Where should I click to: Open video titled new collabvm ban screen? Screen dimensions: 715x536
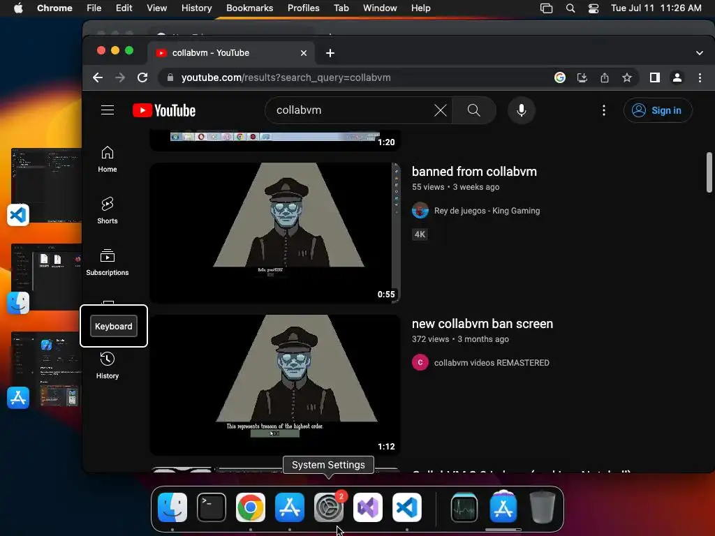click(482, 324)
